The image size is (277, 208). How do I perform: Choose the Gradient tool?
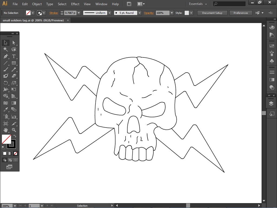tap(14, 103)
